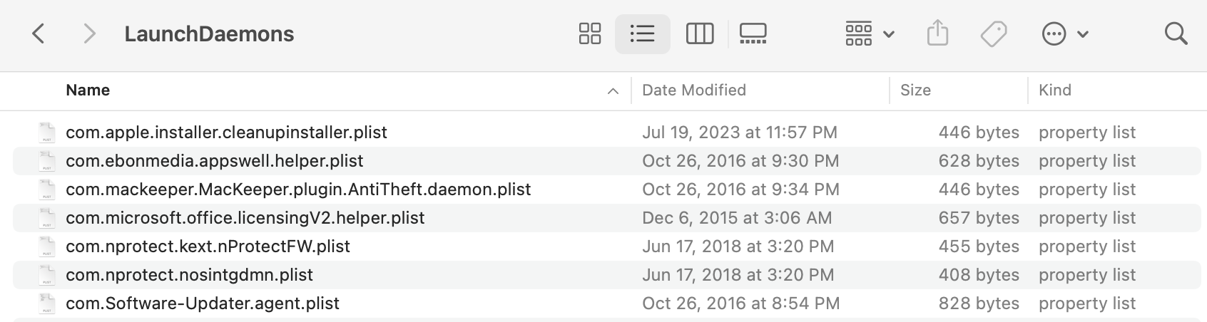
Task: Switch to list view
Action: 642,33
